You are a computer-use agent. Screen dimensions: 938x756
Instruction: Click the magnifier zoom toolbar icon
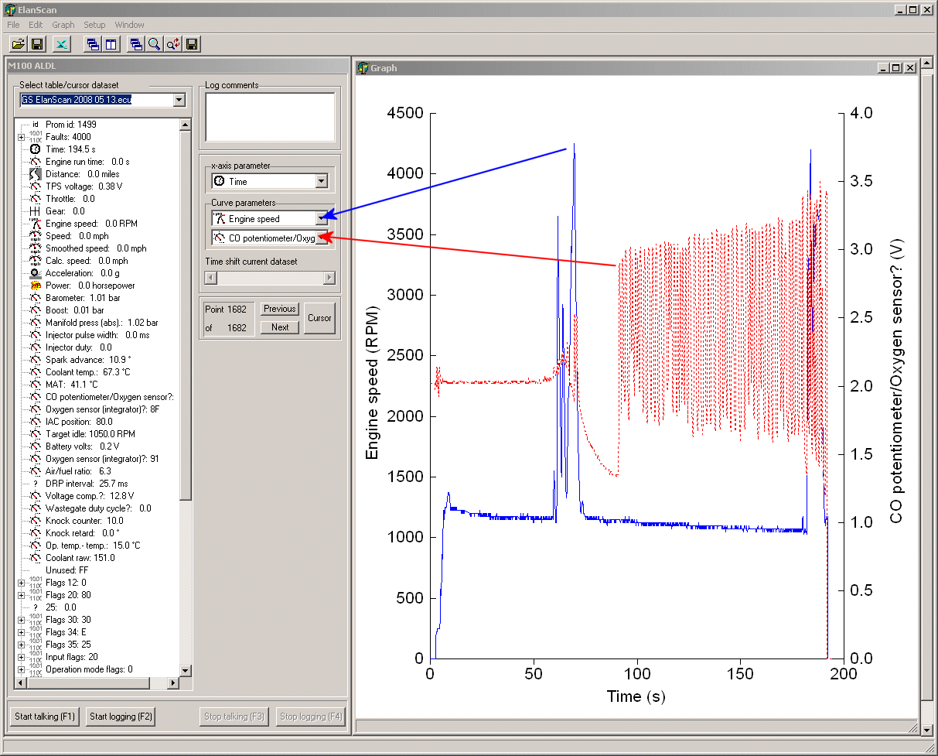[x=155, y=44]
